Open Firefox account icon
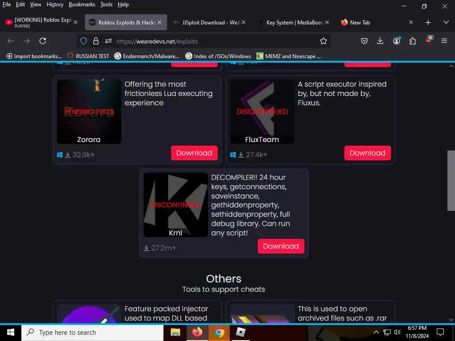Viewport: 455px width, 341px height. click(x=397, y=41)
